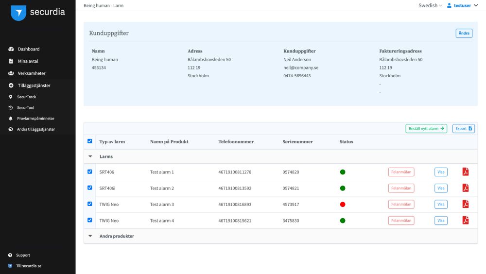Uncheck the SRT406i row checkbox
Image resolution: width=486 pixels, height=274 pixels.
89,188
